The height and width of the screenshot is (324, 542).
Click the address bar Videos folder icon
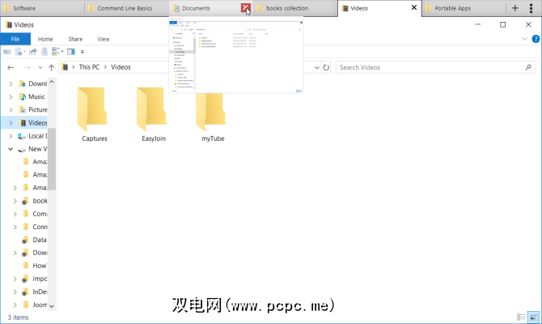65,67
